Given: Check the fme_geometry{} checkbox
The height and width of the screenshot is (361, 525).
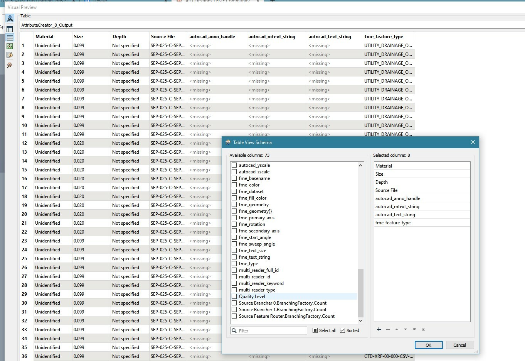Looking at the screenshot, I should (x=234, y=211).
